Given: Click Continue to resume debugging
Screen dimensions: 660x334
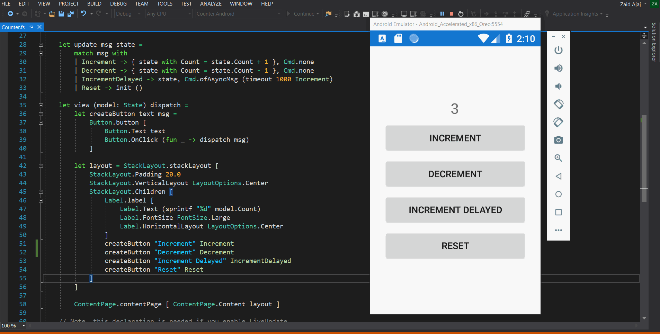Looking at the screenshot, I should [x=300, y=14].
